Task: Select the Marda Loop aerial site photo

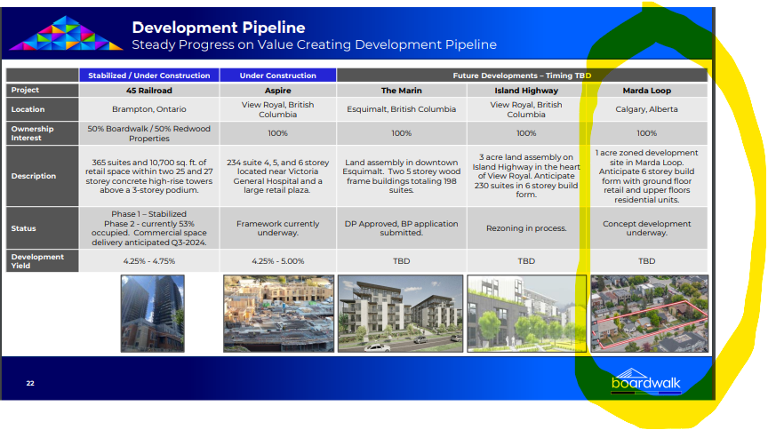Action: (x=646, y=311)
